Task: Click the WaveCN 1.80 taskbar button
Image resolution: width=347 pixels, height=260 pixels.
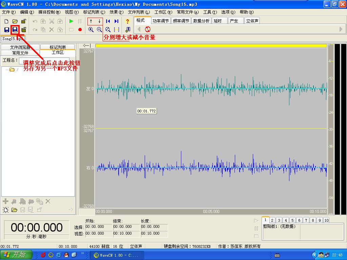Action: pyautogui.click(x=117, y=255)
